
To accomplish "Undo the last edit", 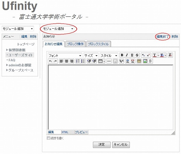I will tap(50, 61).
